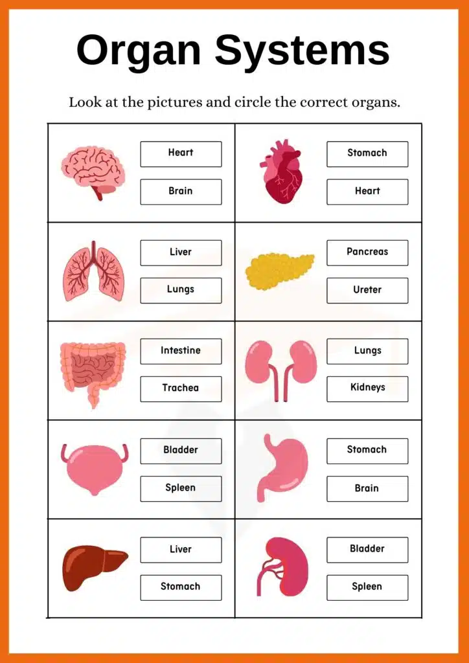Click the Organ Systems title

click(233, 51)
